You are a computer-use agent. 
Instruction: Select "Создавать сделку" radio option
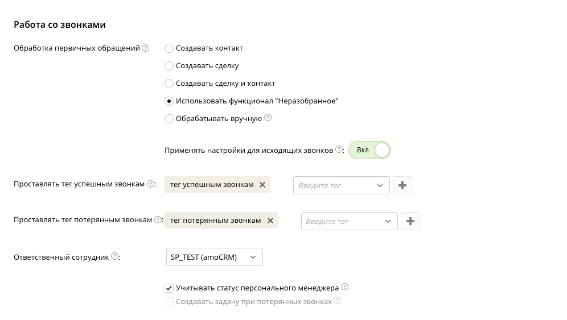[x=169, y=66]
